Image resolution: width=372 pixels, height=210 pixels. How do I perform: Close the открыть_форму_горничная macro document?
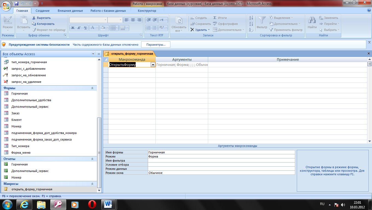[x=369, y=54]
